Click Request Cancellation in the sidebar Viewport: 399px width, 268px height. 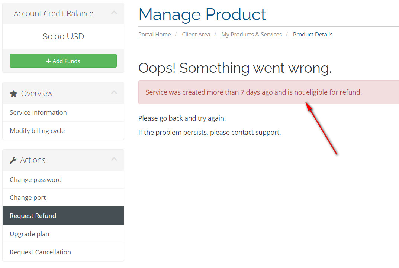pos(40,252)
